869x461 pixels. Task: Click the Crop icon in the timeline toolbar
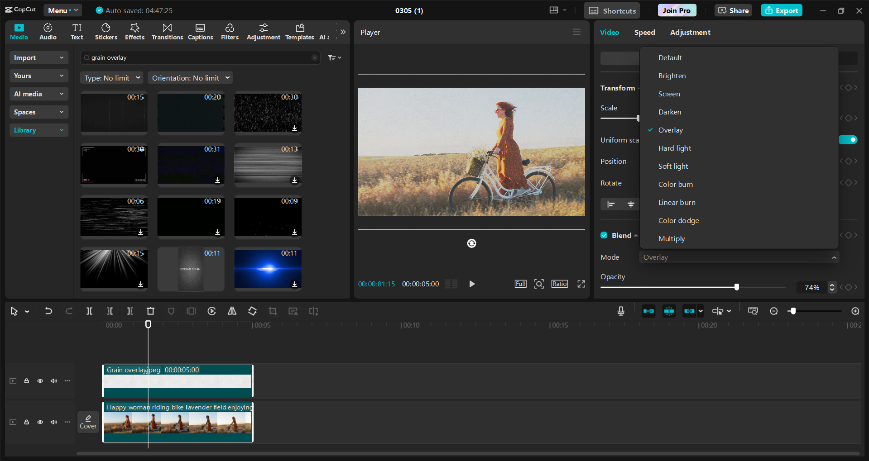click(273, 311)
